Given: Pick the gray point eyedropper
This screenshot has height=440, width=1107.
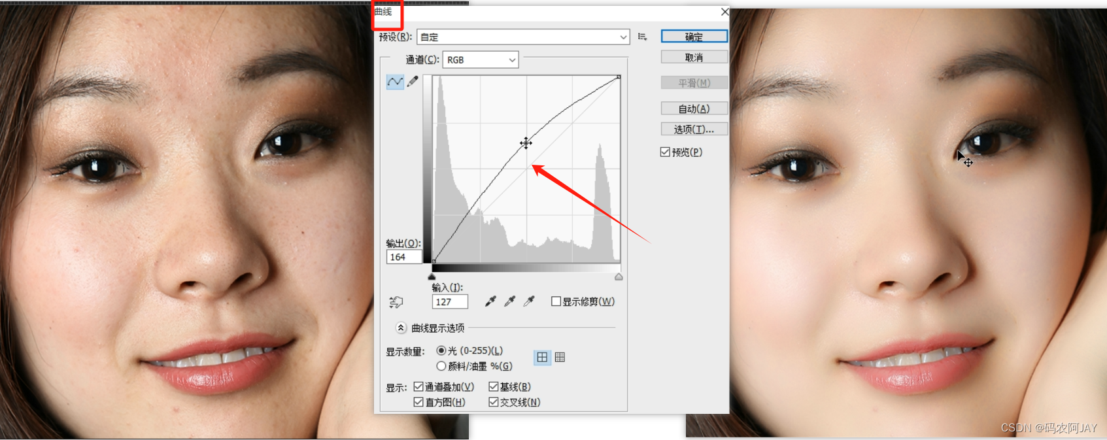Looking at the screenshot, I should coord(509,301).
